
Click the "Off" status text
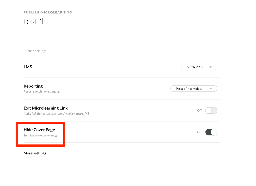tap(199, 111)
